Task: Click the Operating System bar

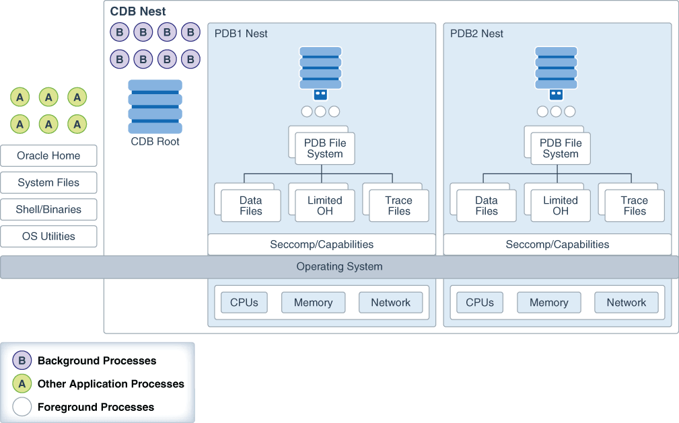Action: tap(339, 267)
